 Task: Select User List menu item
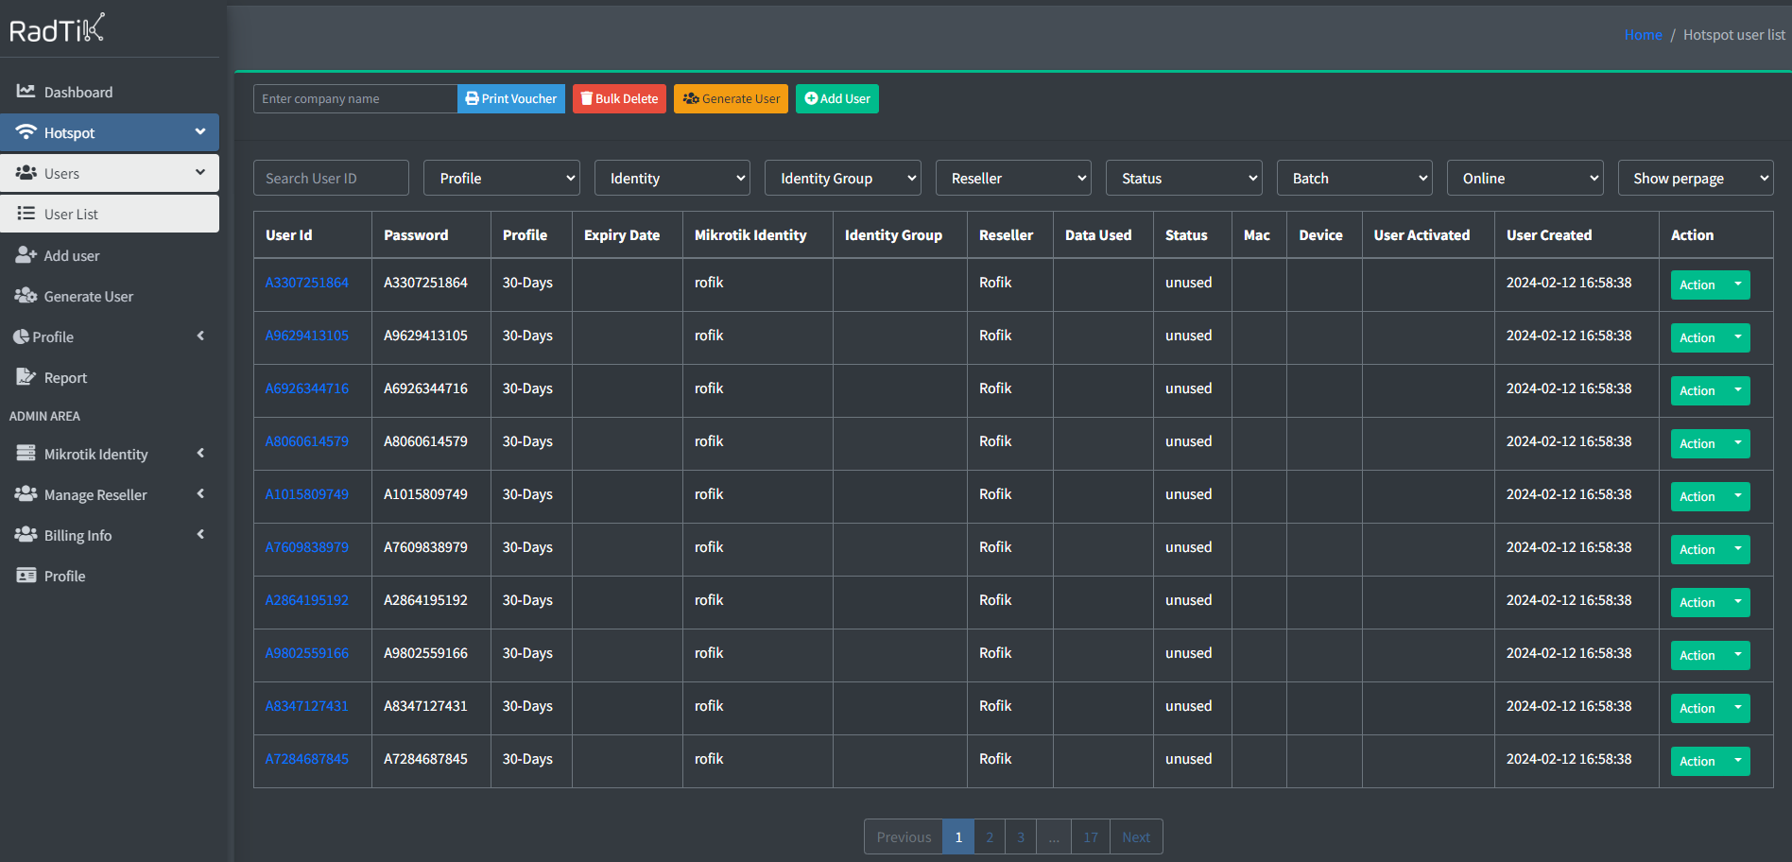(x=110, y=214)
